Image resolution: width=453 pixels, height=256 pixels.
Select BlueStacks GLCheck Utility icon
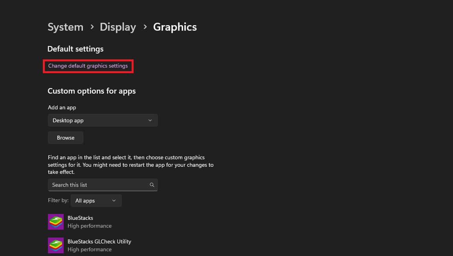56,245
